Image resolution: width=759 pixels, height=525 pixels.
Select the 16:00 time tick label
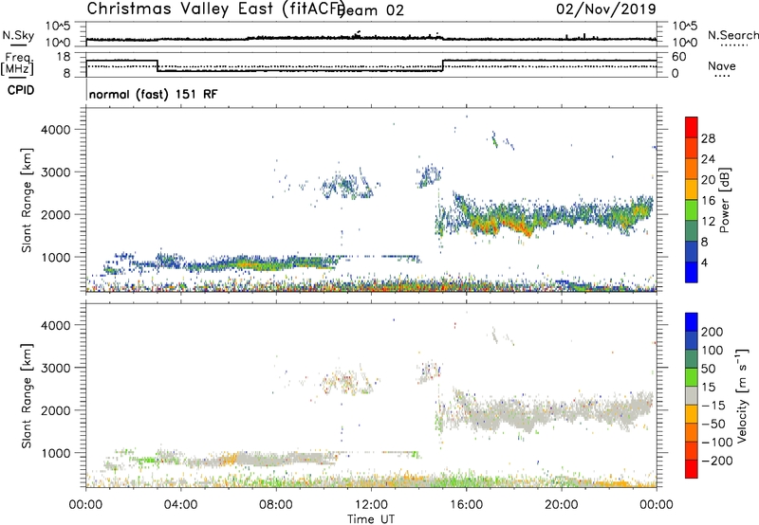click(x=466, y=505)
